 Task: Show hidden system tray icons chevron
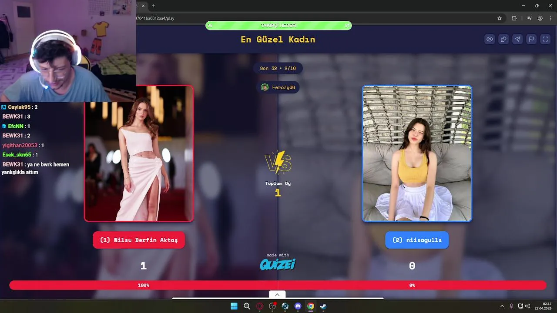(502, 306)
